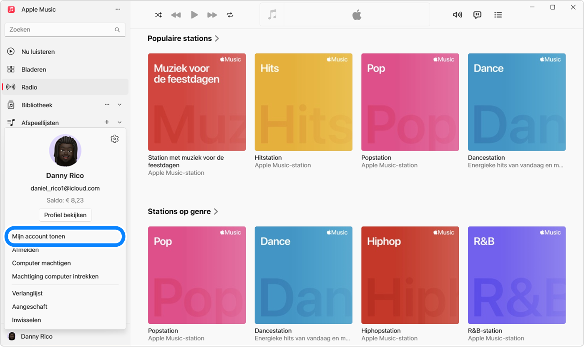Skip to previous track
The width and height of the screenshot is (584, 347).
coord(176,15)
